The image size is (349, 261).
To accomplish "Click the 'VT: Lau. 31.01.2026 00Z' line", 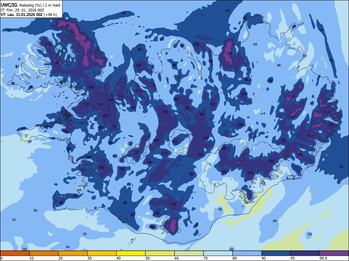I will 22,15.
